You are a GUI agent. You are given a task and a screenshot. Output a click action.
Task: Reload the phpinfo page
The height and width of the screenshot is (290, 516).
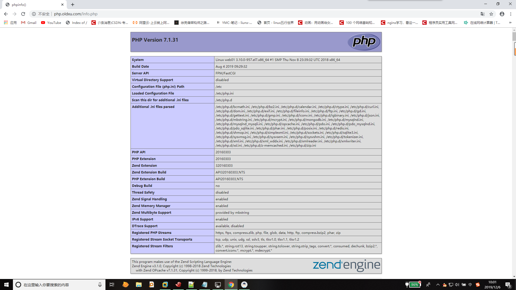coord(23,14)
